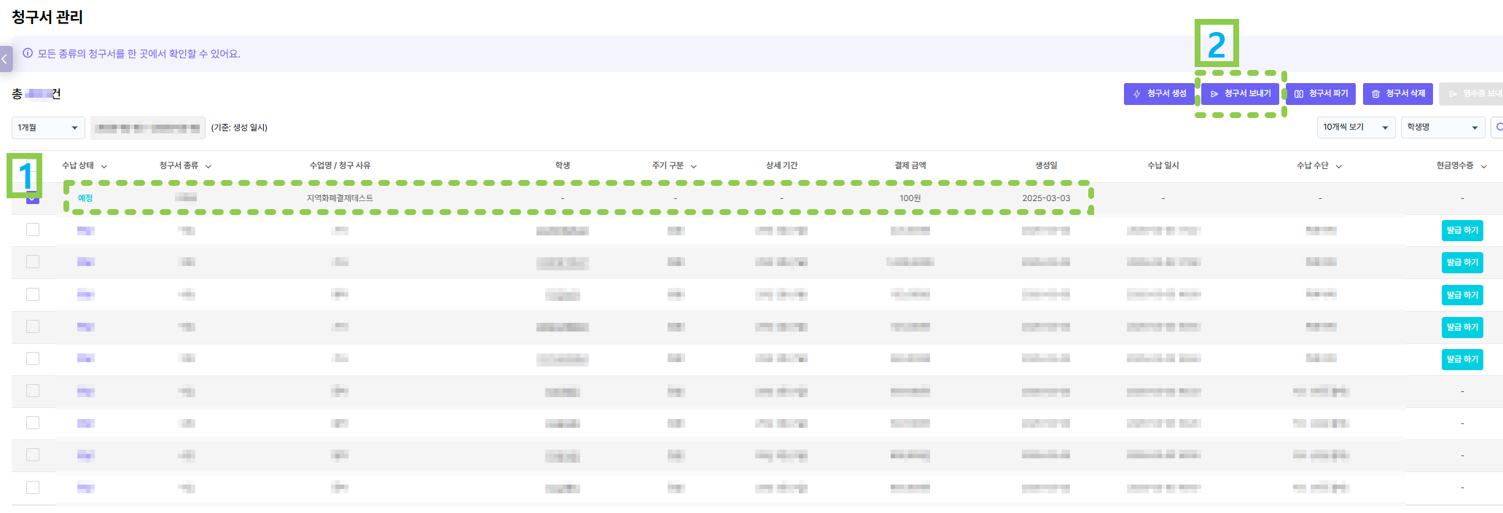Click the 청구서 관리 page title
Image resolution: width=1503 pixels, height=513 pixels.
point(47,17)
